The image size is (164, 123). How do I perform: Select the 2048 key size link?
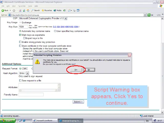(63, 27)
